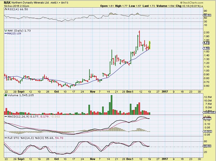Click the black Full STO legend line swatch
Image resolution: width=216 pixels, height=161 pixels.
click(6, 138)
